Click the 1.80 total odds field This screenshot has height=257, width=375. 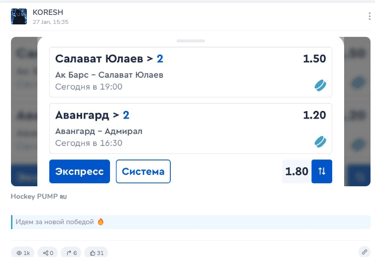coord(297,171)
